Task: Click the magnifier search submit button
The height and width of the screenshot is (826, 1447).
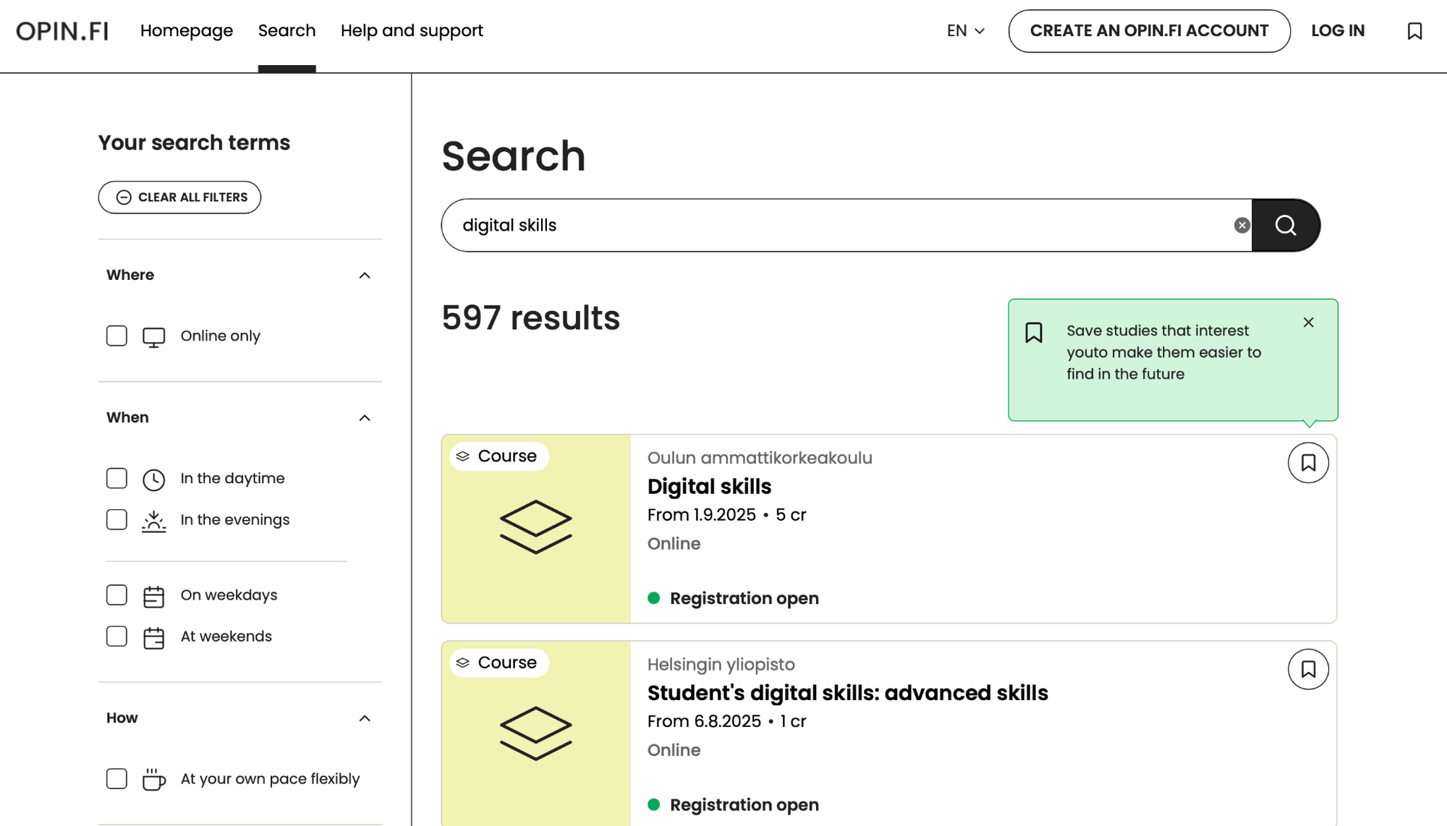Action: [x=1286, y=226]
